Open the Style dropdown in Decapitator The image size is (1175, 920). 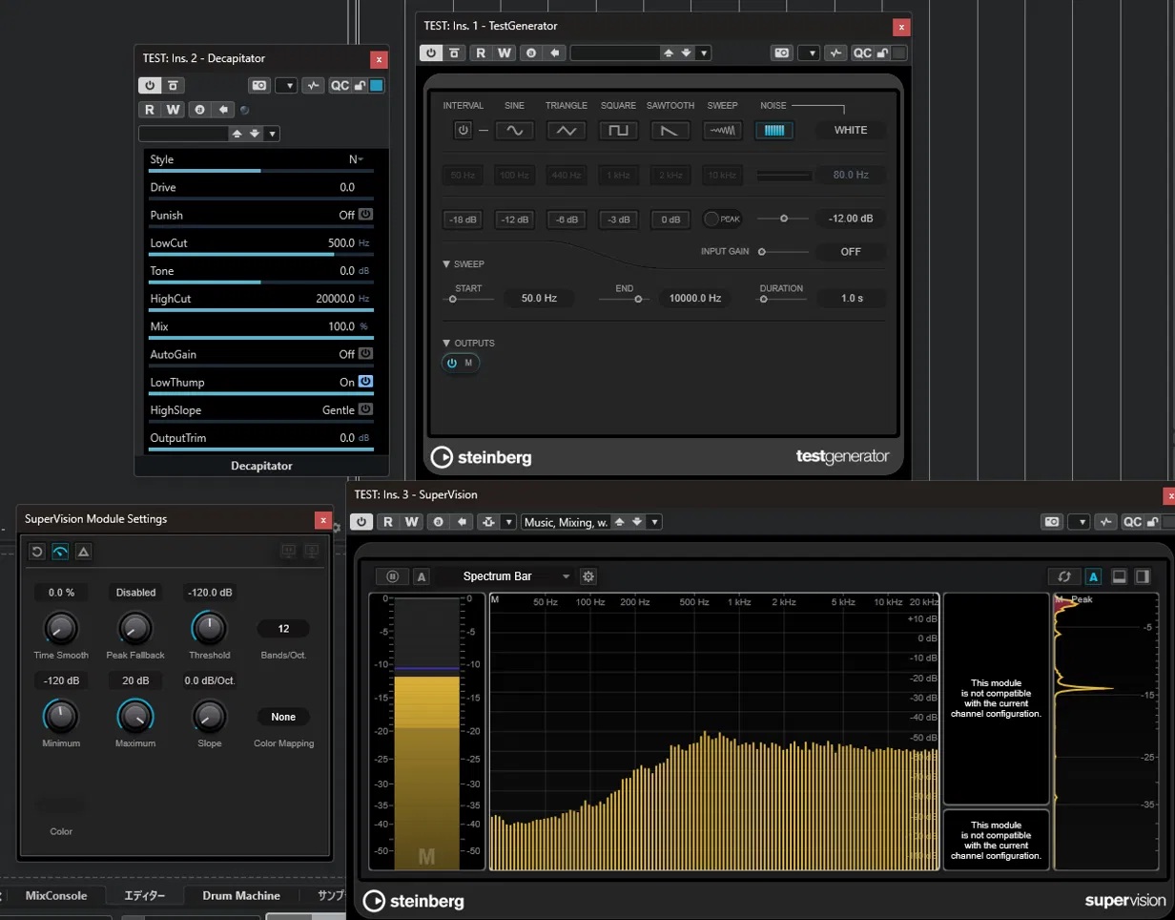(x=356, y=159)
